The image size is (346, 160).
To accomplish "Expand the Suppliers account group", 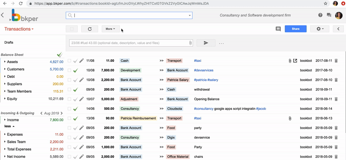I will tap(5, 84).
